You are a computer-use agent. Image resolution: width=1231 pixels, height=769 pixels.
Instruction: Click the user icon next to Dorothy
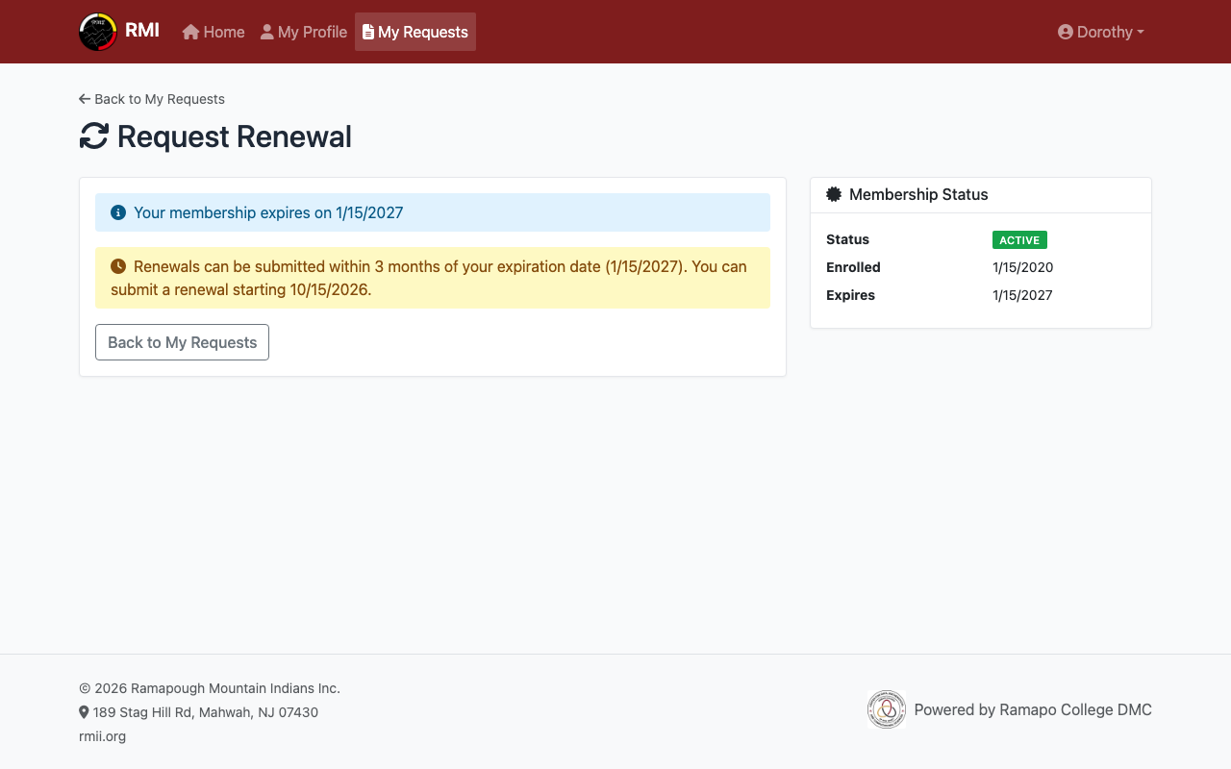pos(1064,32)
